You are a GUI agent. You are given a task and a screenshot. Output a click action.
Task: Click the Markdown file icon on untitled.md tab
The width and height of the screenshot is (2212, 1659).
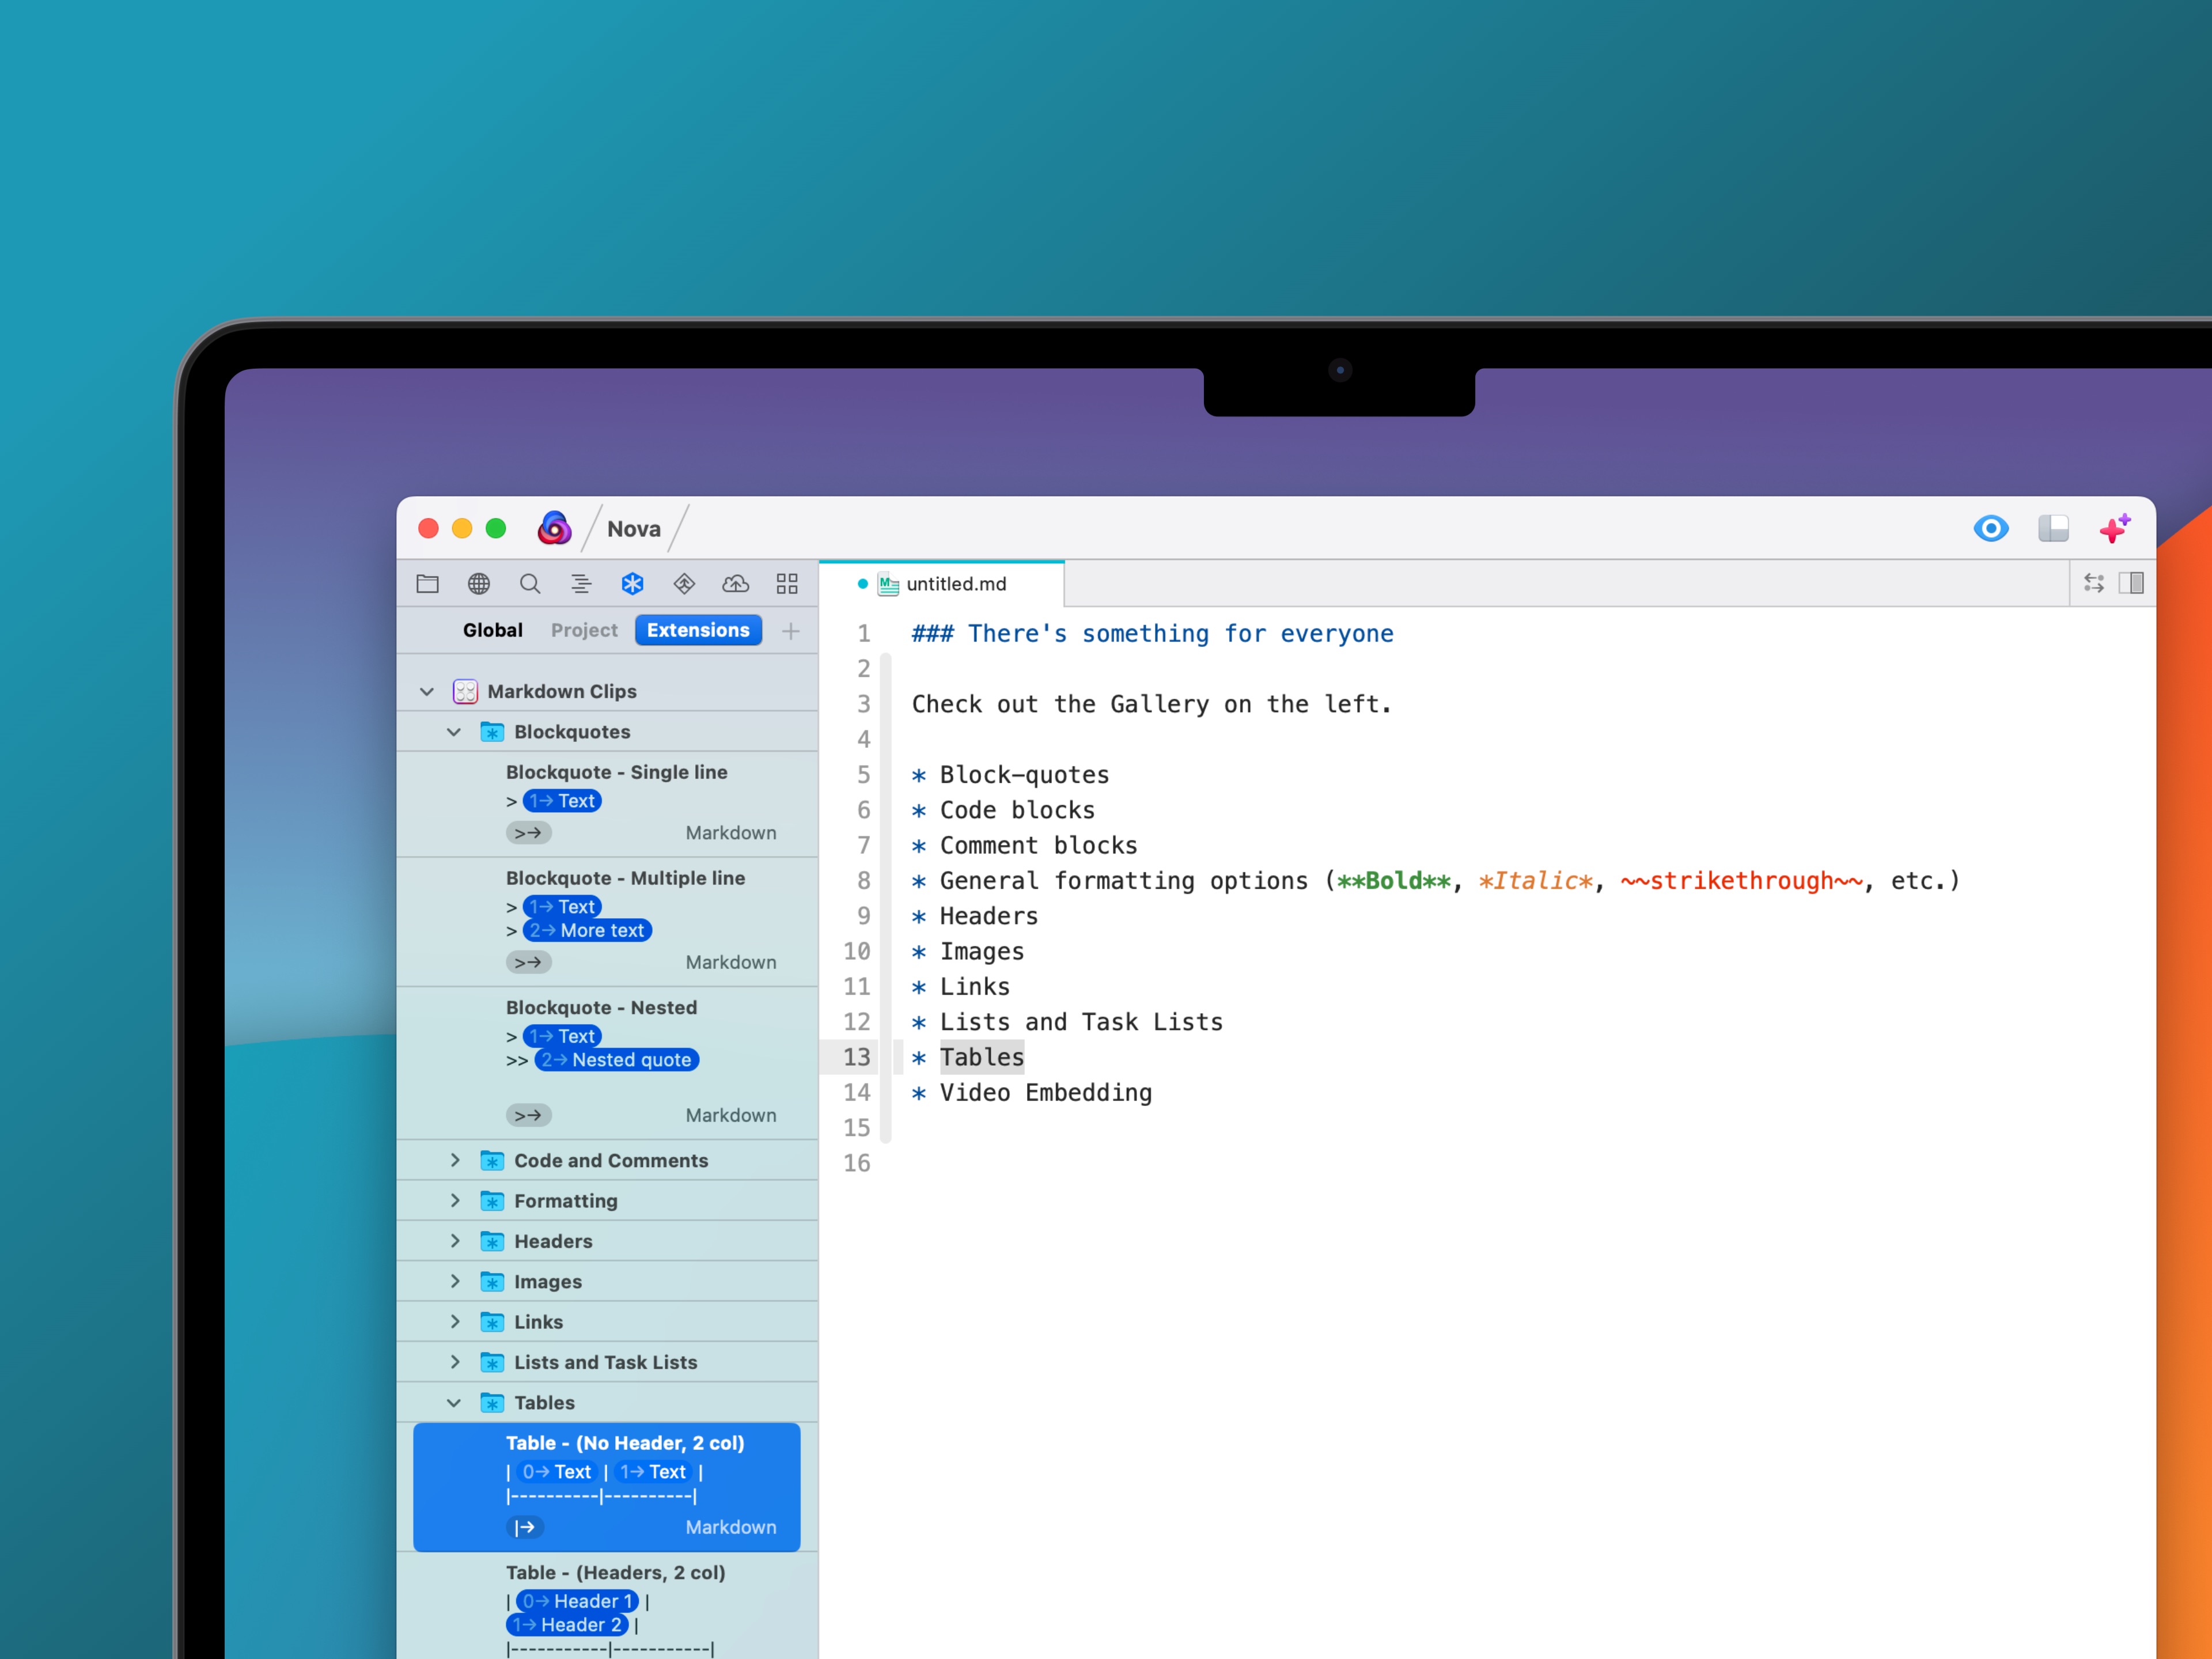(888, 584)
